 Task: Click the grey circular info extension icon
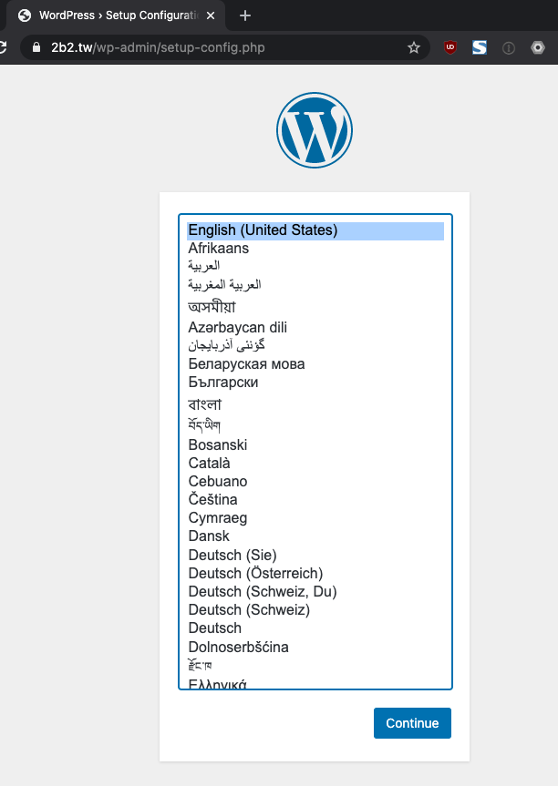pos(509,48)
